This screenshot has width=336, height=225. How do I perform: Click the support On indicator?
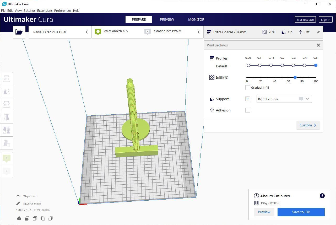287,32
